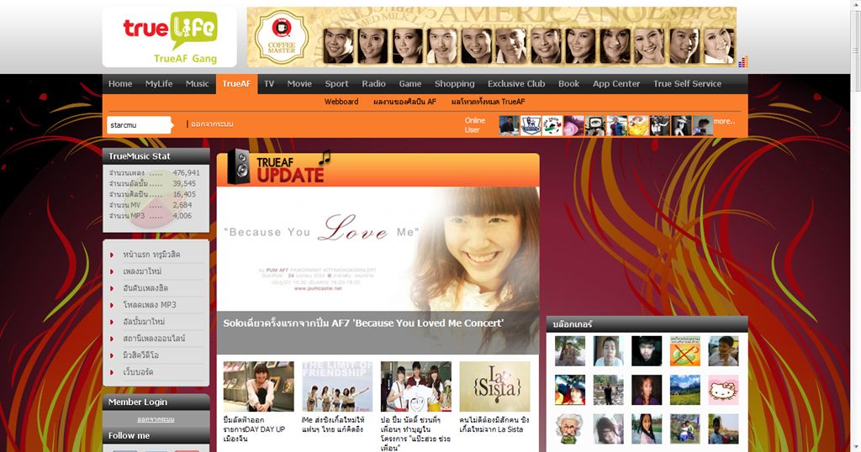Open the App Center menu item
Screen dimensions: 861x452
[616, 84]
